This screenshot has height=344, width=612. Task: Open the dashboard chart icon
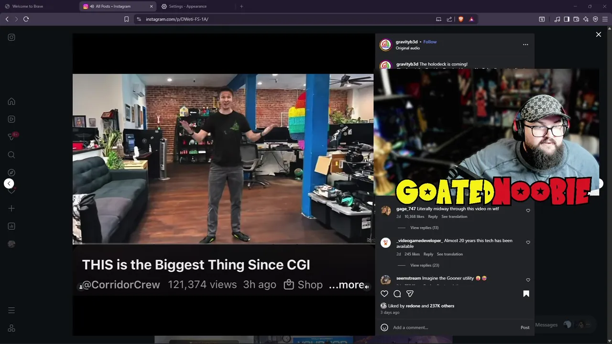pos(11,226)
